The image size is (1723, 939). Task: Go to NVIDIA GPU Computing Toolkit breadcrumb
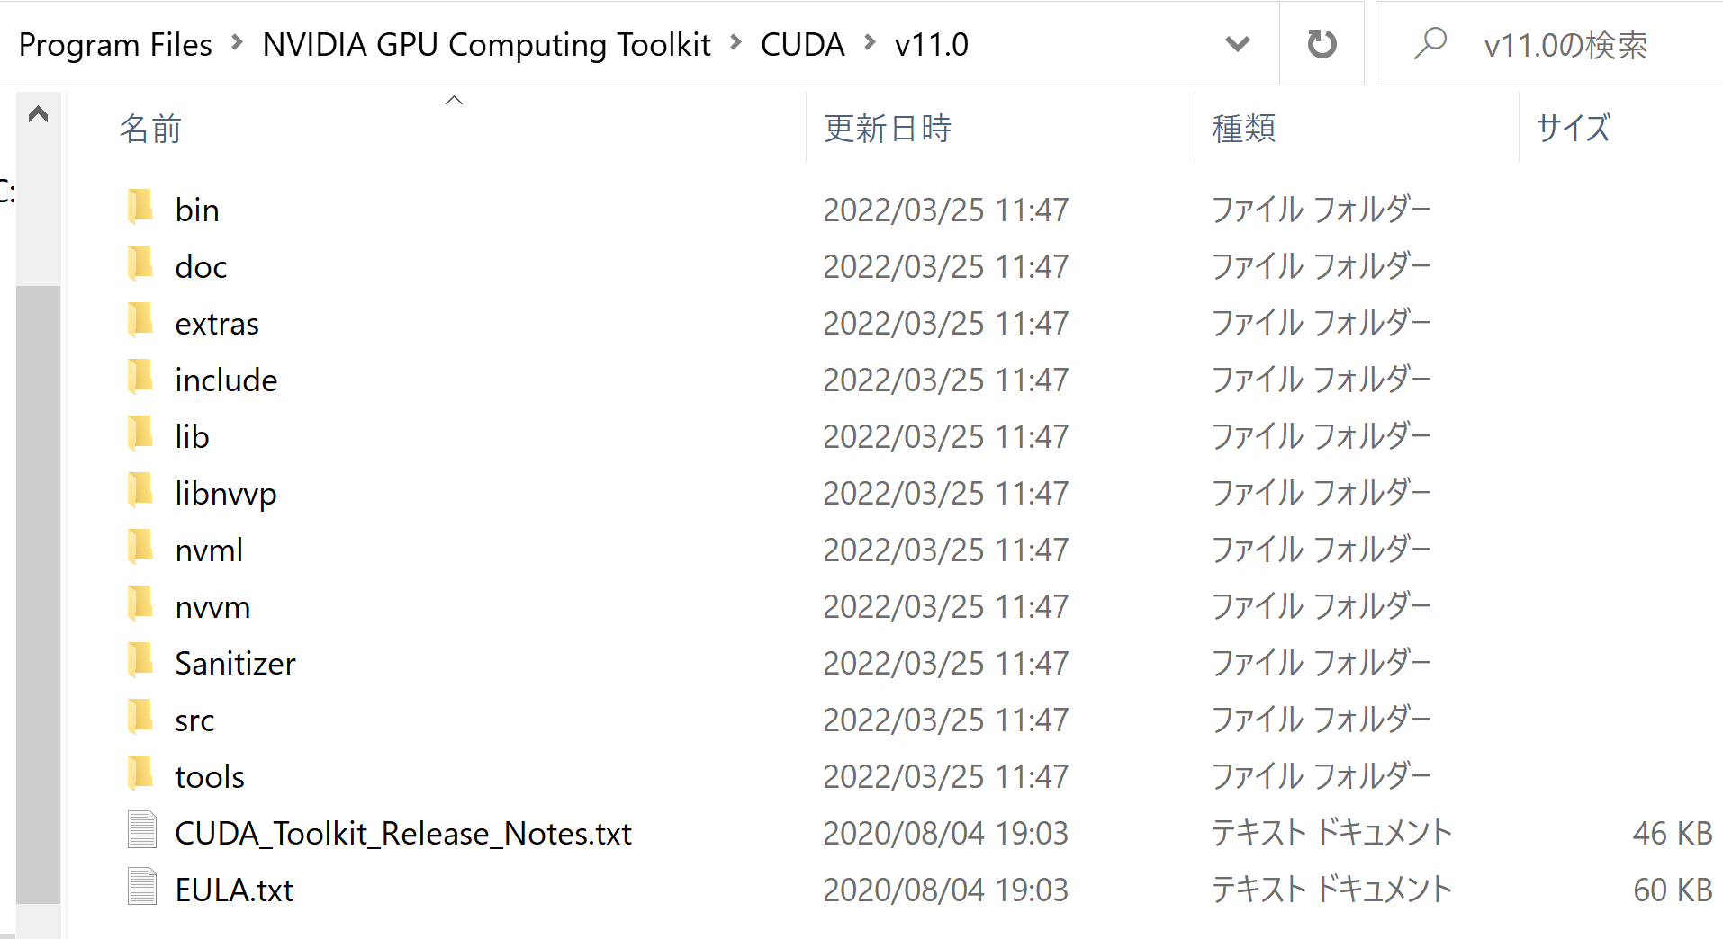pos(486,44)
